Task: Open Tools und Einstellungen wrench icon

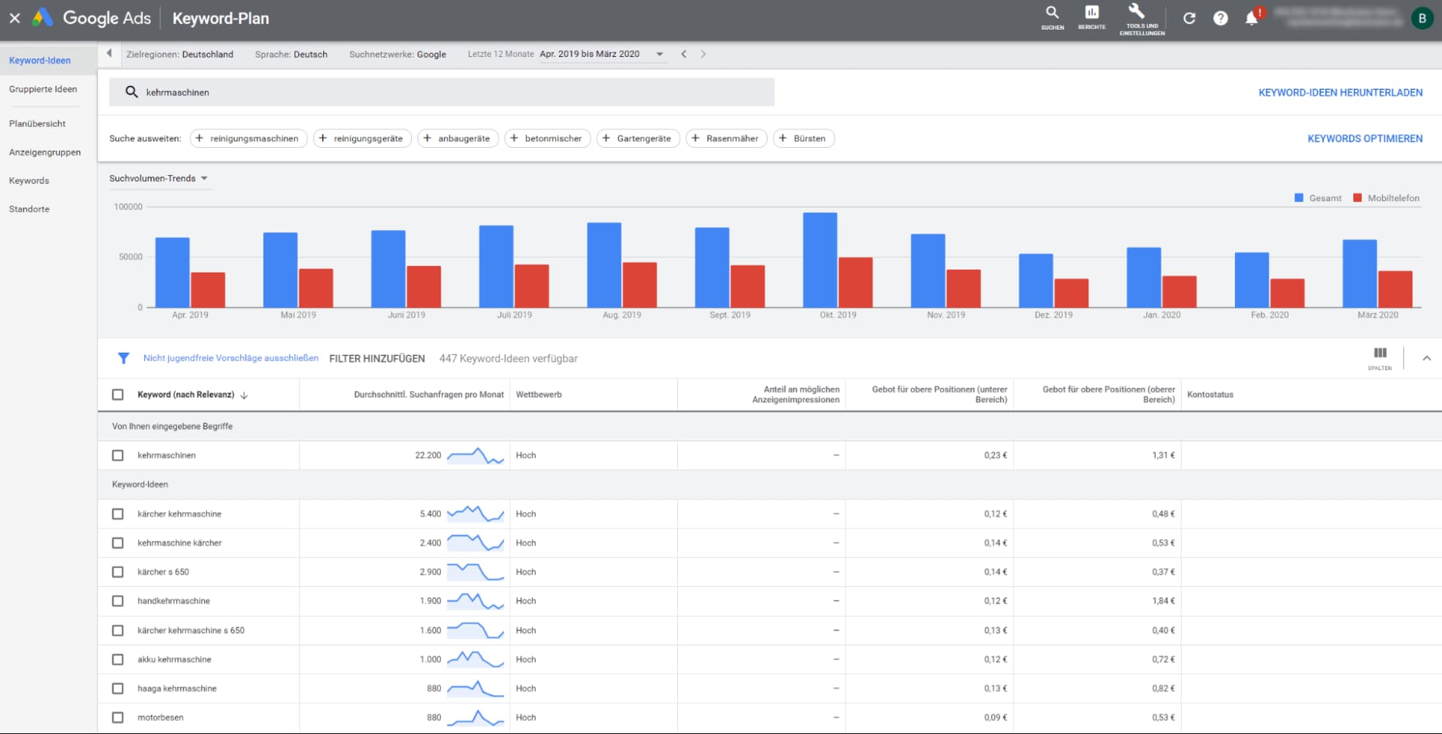Action: [x=1141, y=19]
